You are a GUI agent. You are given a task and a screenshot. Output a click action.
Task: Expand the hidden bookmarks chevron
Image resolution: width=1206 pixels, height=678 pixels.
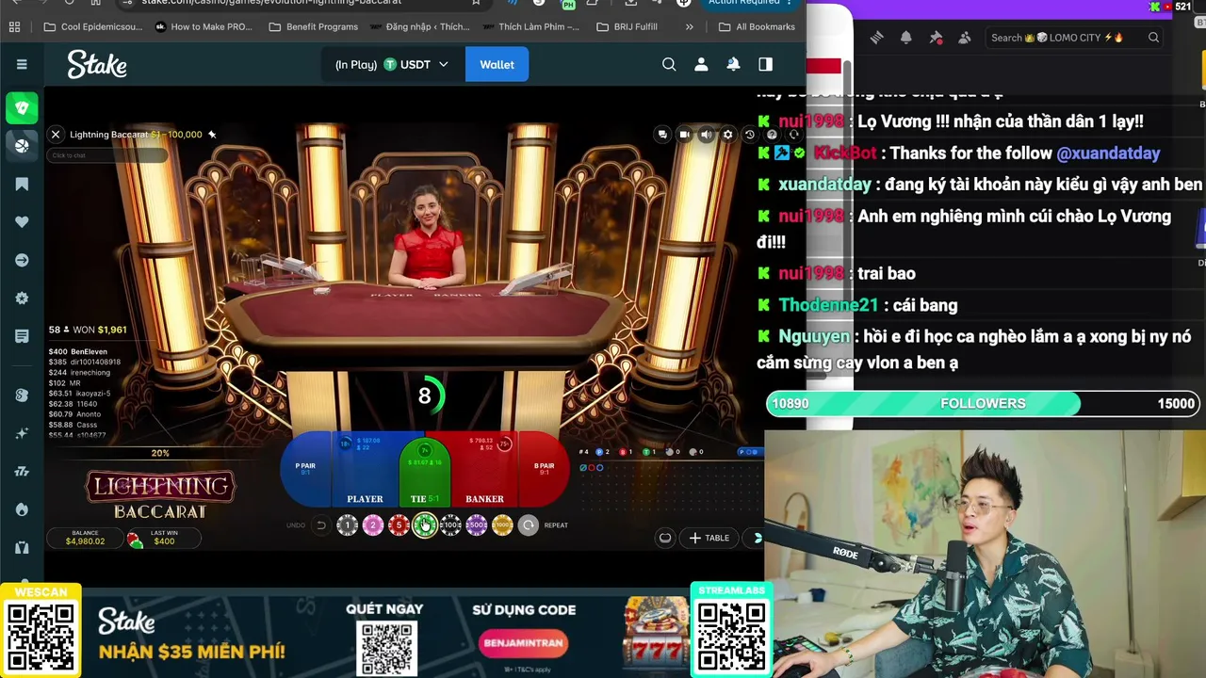pos(689,26)
